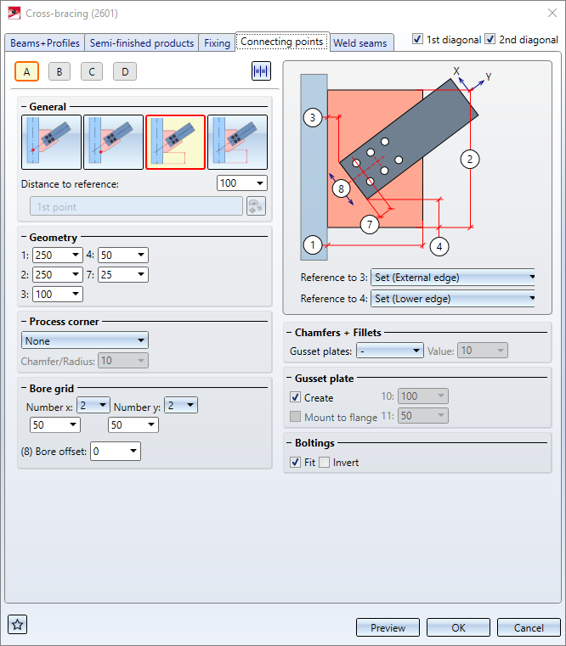
Task: Click dimension marker 8 in the diagram
Action: 341,188
